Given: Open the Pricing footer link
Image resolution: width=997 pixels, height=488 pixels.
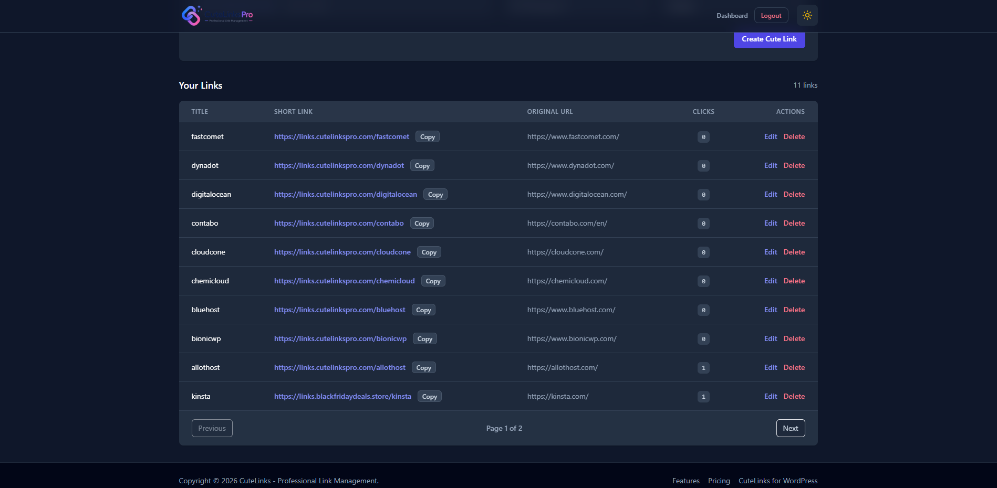Looking at the screenshot, I should click(719, 481).
